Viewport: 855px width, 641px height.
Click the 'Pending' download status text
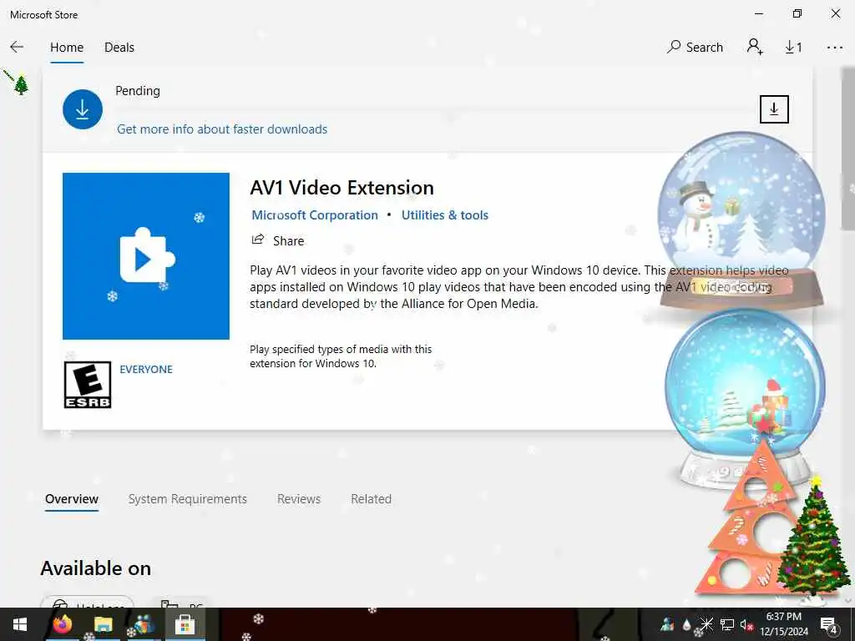tap(138, 90)
